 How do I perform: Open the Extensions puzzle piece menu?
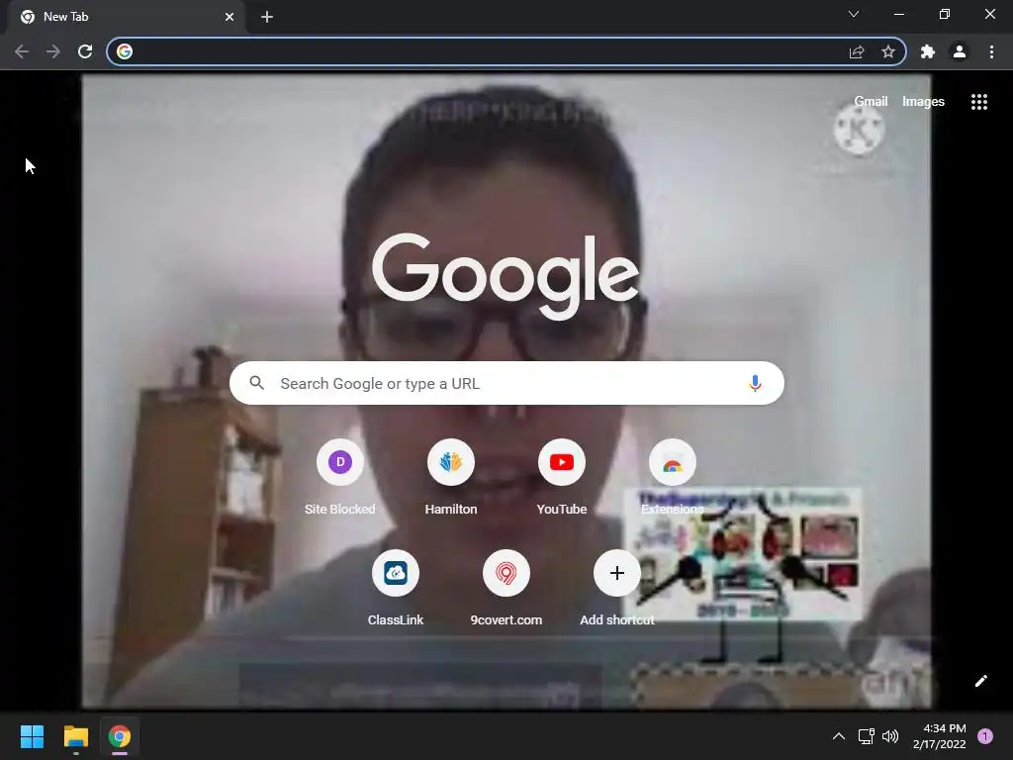coord(928,51)
